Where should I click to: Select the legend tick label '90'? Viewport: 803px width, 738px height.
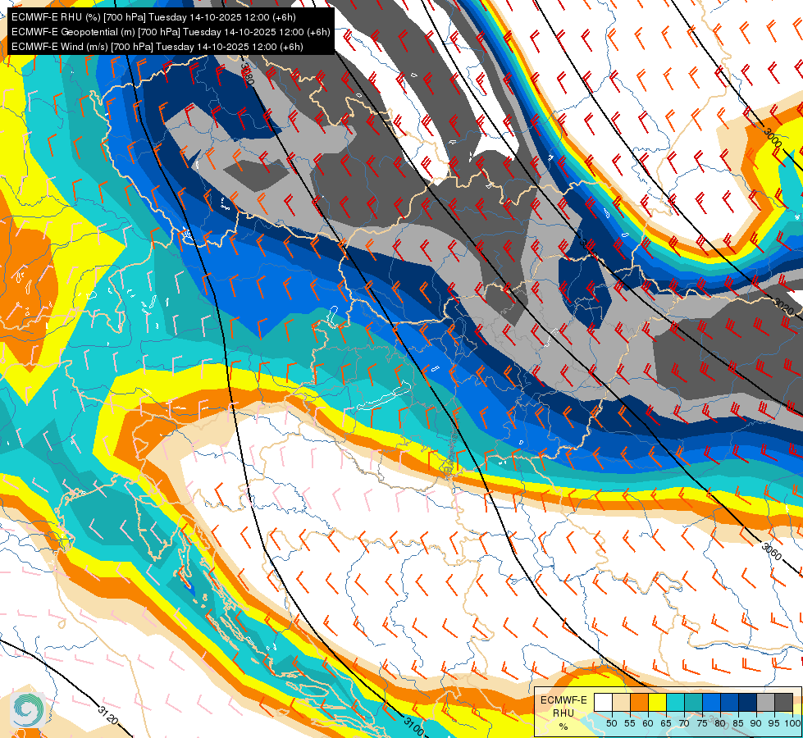[756, 723]
